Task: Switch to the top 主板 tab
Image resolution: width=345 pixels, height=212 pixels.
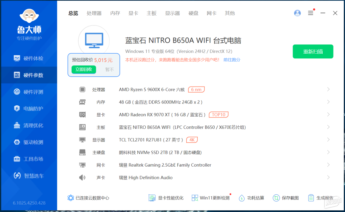Action: 152,13
